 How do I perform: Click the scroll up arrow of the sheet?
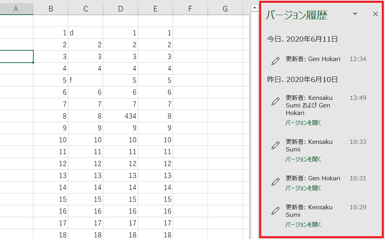coord(255,8)
